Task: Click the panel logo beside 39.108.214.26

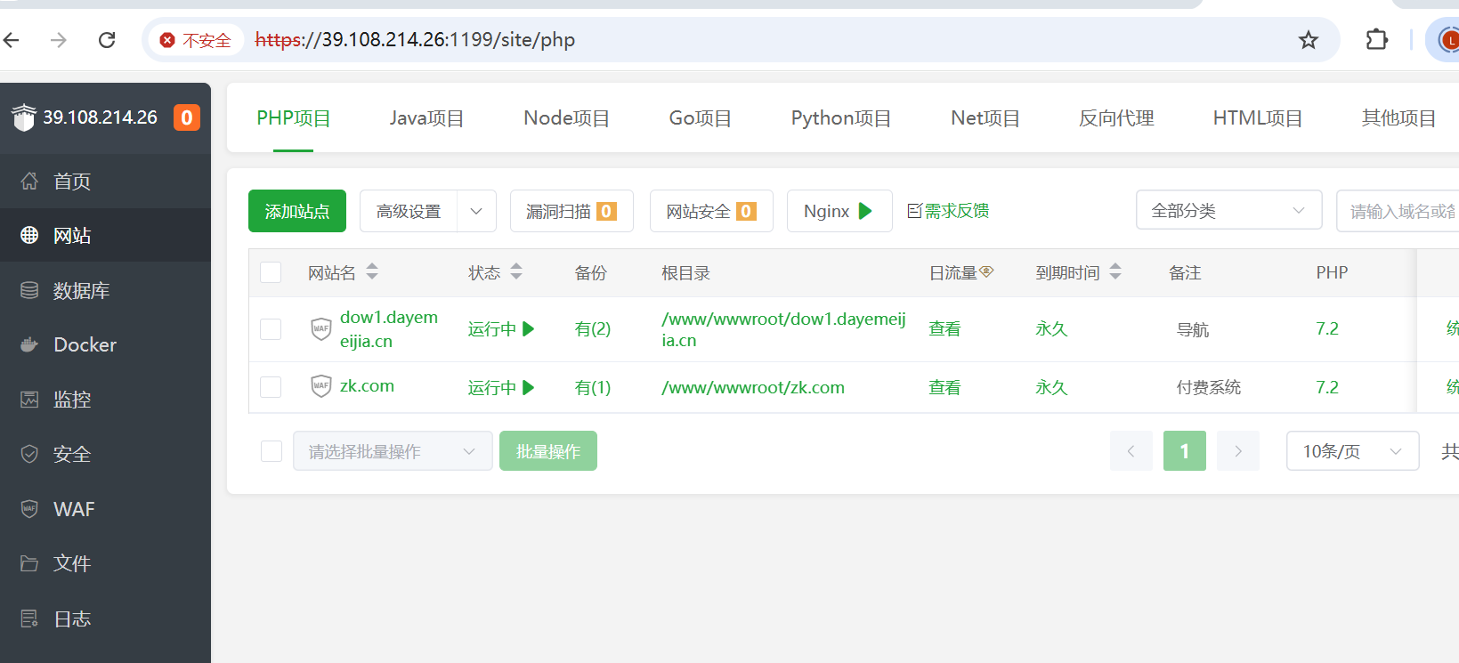Action: [x=23, y=117]
